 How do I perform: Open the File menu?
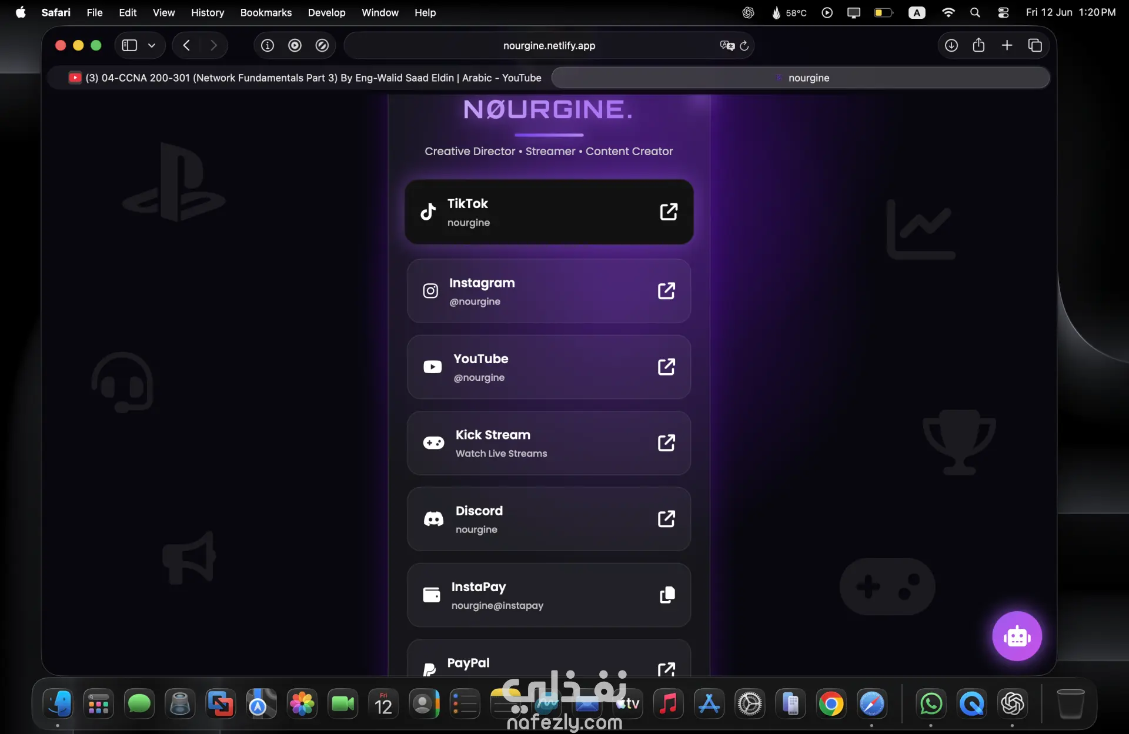[x=95, y=12]
